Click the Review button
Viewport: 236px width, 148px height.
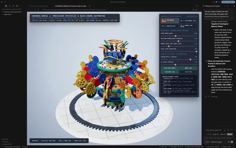[230, 134]
